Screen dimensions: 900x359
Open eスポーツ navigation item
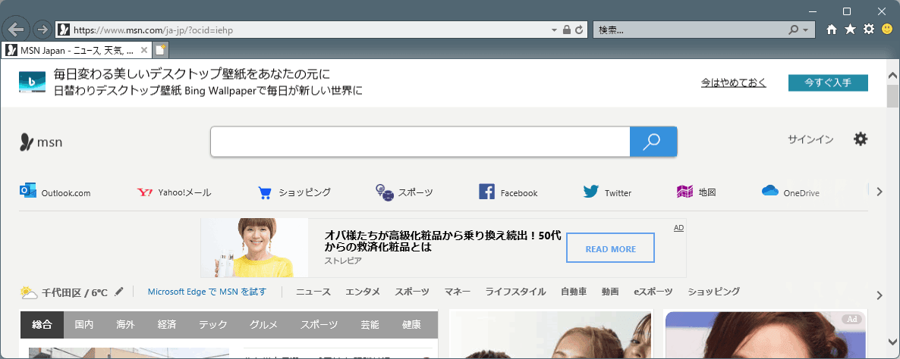(653, 292)
